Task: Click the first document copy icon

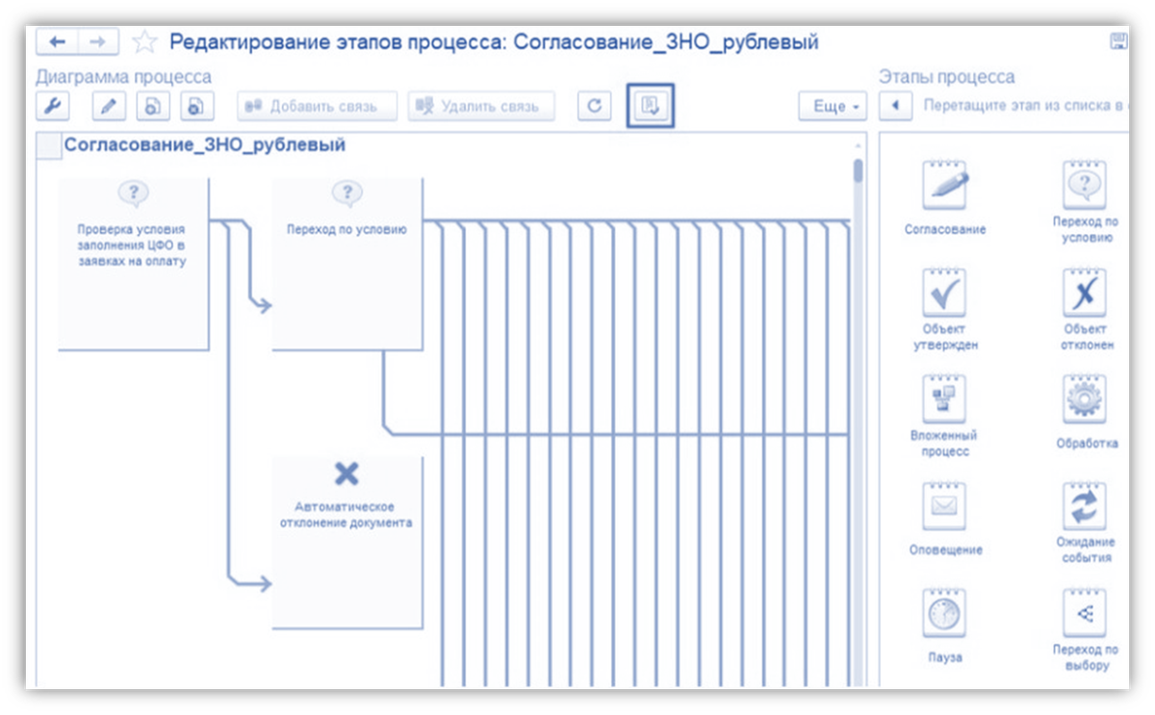Action: click(152, 106)
